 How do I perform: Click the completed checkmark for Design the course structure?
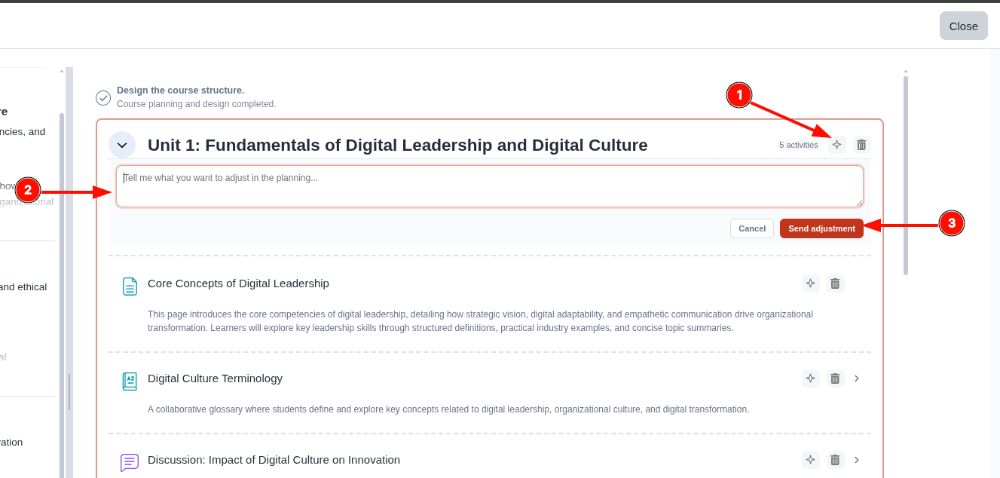[x=103, y=98]
